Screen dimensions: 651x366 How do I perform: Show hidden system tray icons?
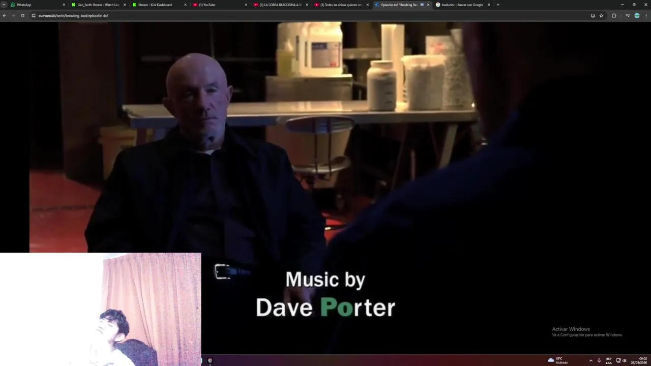click(590, 360)
